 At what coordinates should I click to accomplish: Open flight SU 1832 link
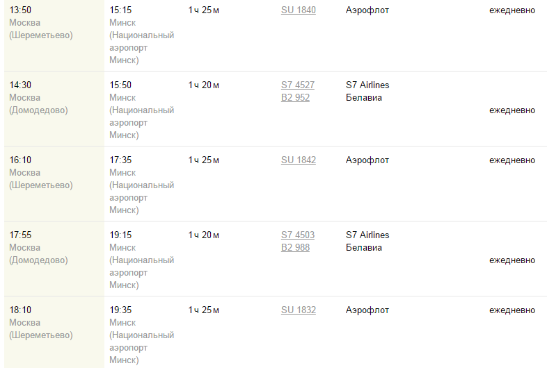tap(298, 310)
